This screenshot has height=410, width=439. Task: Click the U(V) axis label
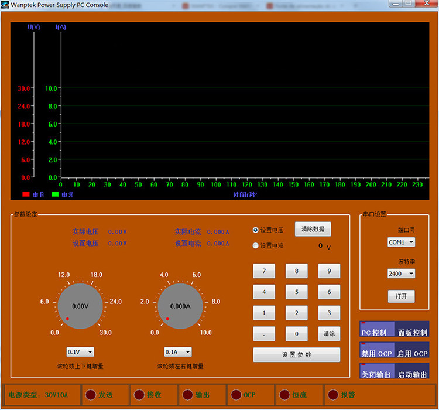tap(33, 27)
